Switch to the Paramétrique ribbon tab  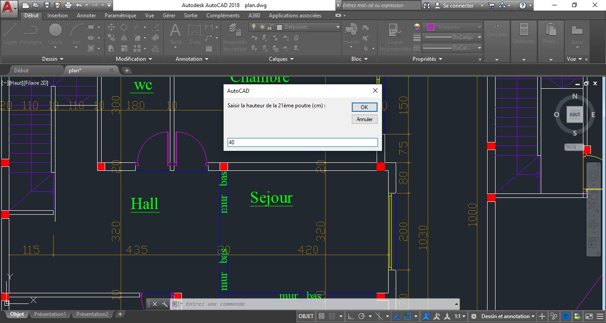pyautogui.click(x=121, y=16)
